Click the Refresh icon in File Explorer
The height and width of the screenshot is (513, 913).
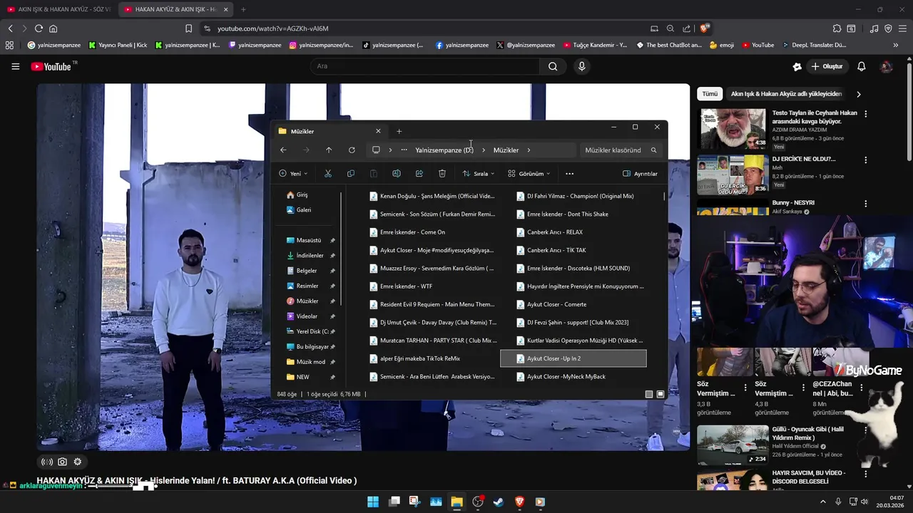click(x=352, y=150)
